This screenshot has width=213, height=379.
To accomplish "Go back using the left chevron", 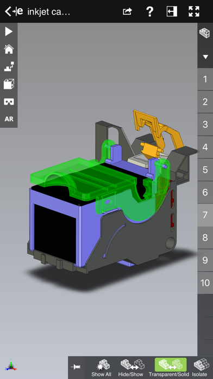I will pos(8,11).
